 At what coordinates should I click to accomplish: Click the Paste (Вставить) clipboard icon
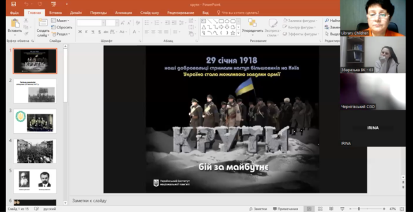[x=15, y=23]
